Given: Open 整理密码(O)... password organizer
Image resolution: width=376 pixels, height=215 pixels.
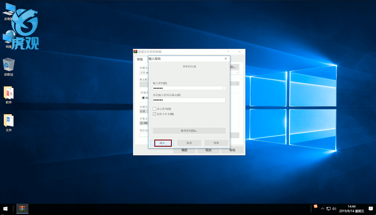Looking at the screenshot, I should 189,131.
